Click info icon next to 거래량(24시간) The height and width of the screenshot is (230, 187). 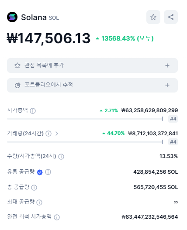click(48, 134)
